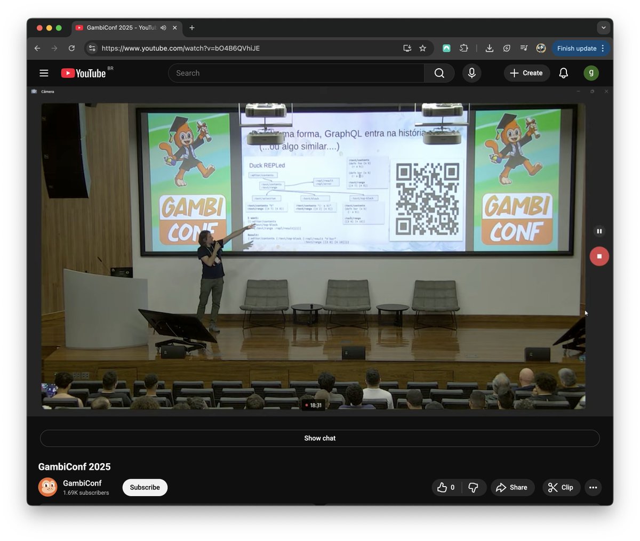Go forward in browser history

(54, 48)
